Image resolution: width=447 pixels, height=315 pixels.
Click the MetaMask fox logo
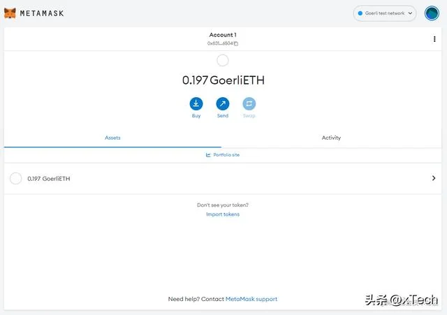[x=10, y=13]
